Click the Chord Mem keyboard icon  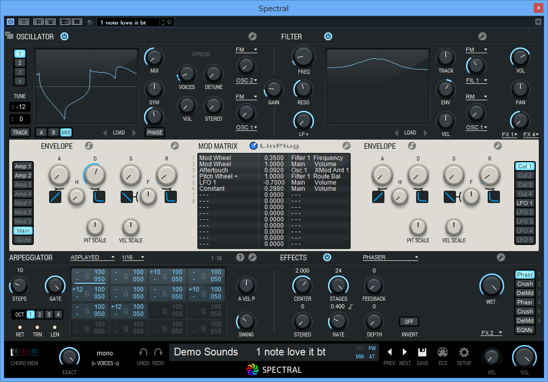point(24,352)
